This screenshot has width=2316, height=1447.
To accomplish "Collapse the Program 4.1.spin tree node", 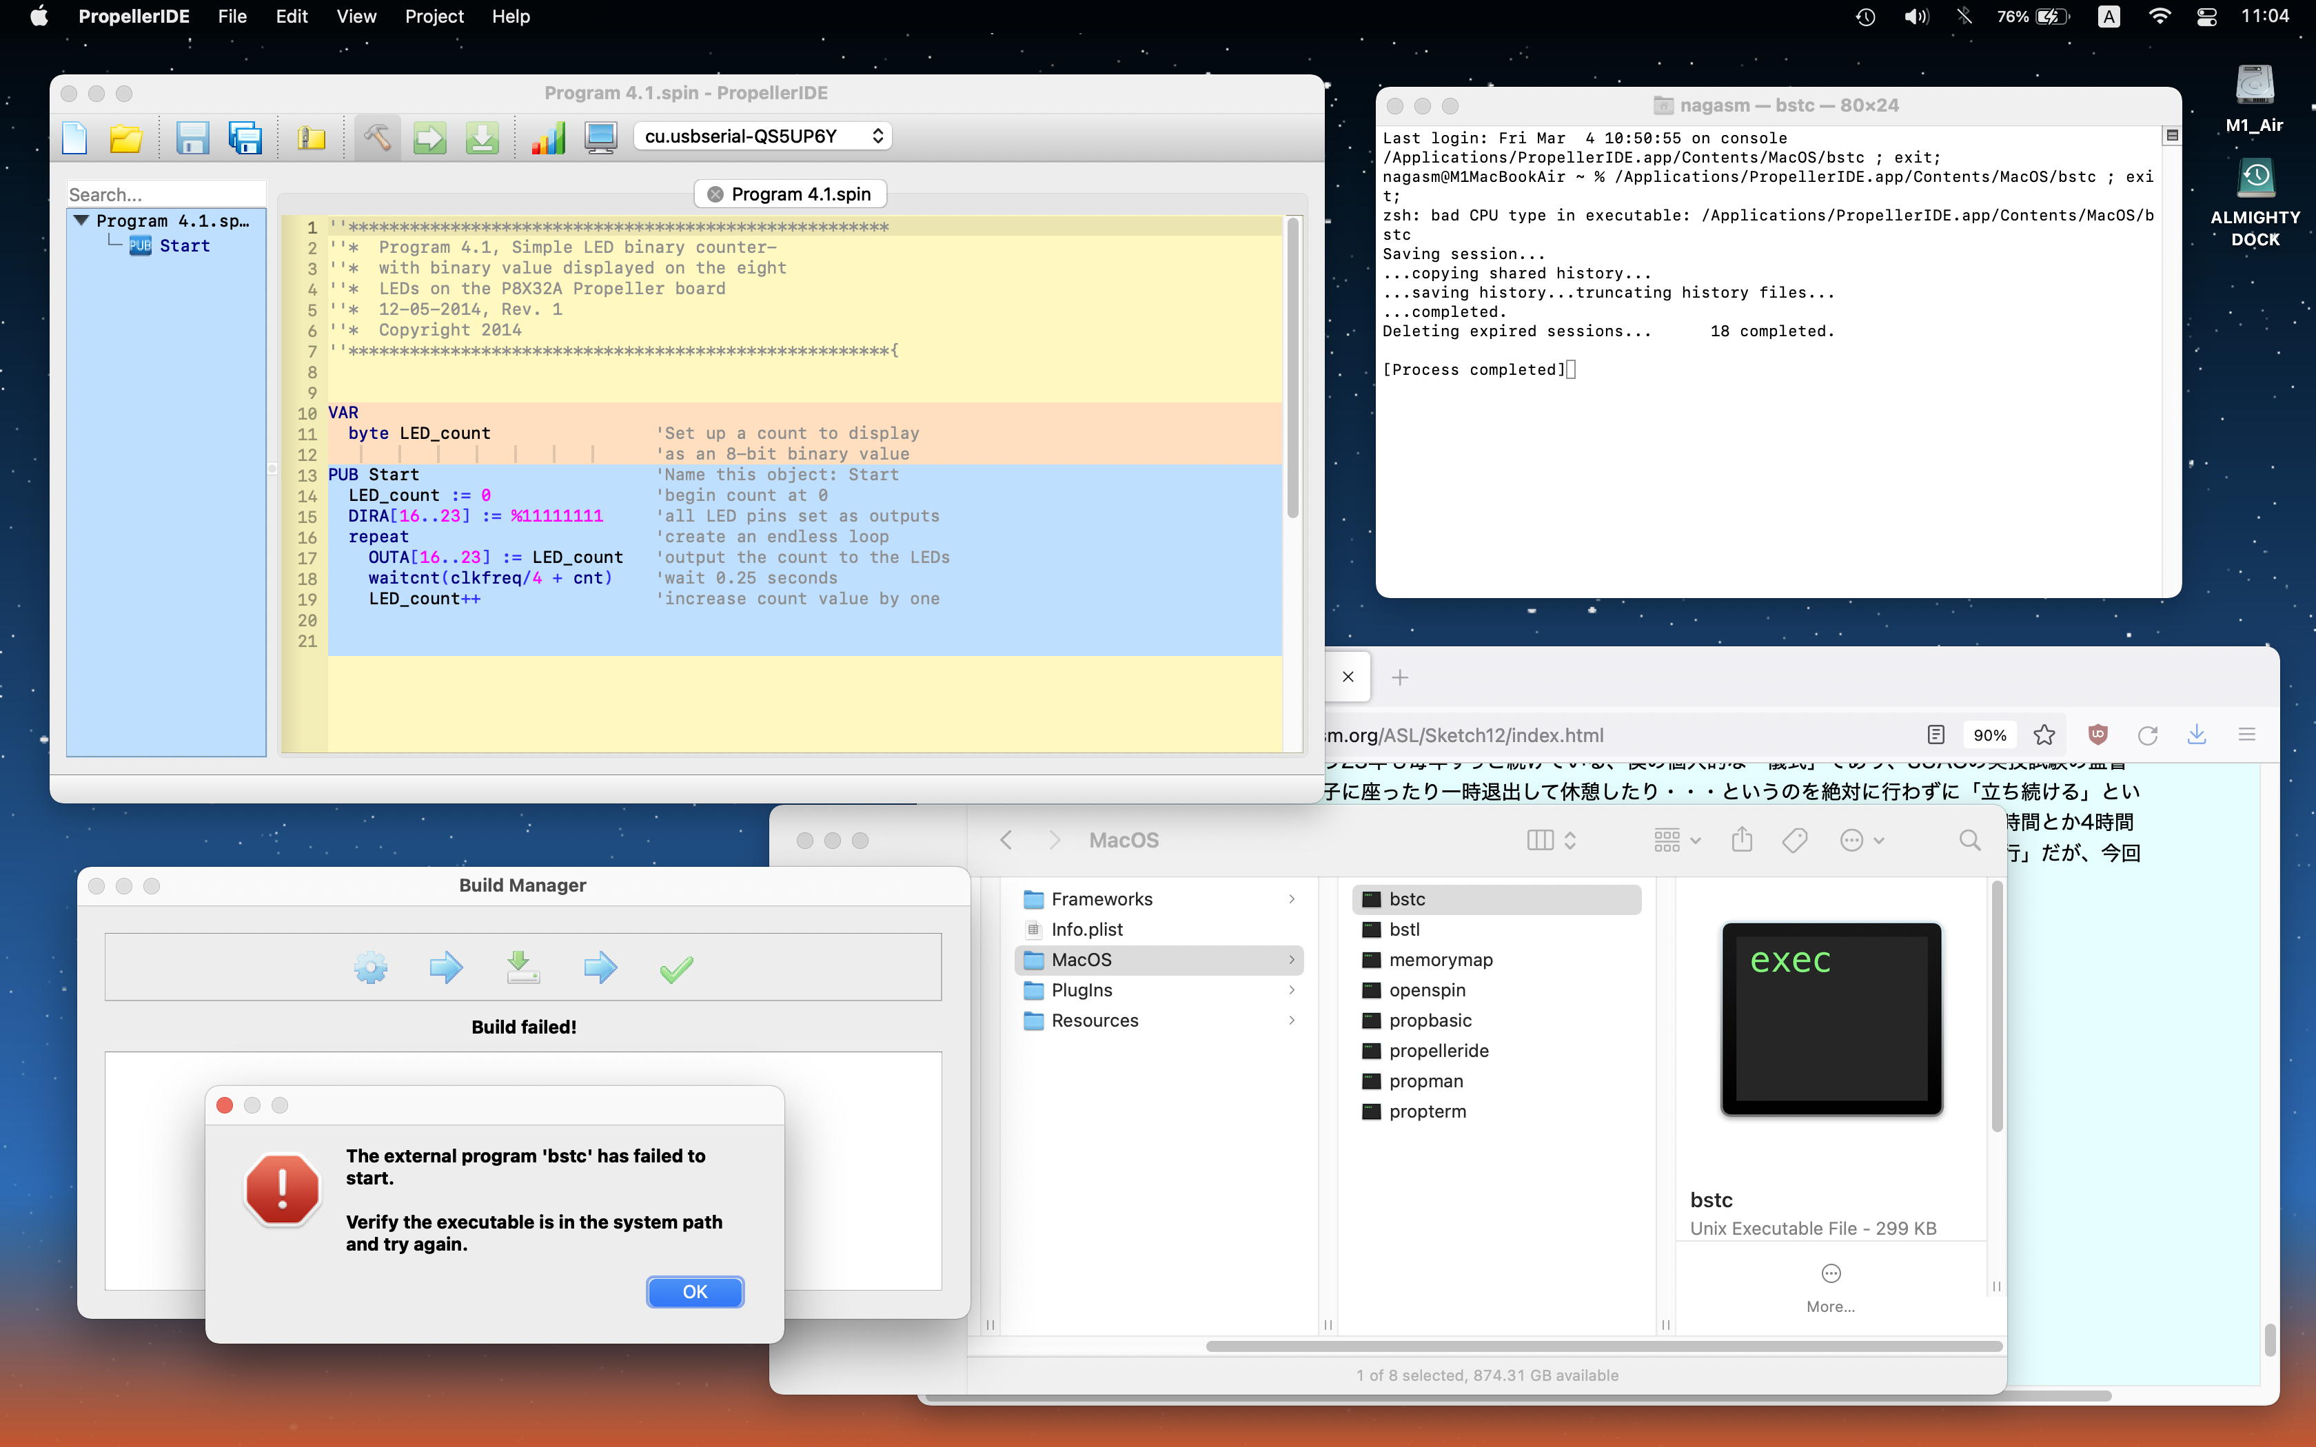I will [x=82, y=221].
